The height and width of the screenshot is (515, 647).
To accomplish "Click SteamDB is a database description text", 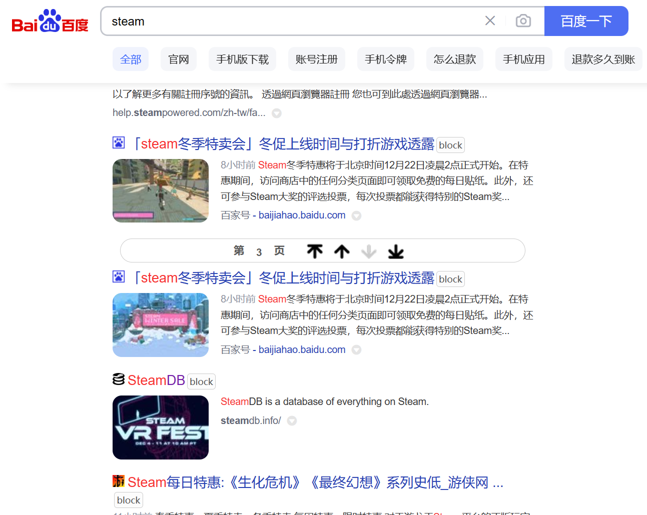I will click(x=324, y=401).
